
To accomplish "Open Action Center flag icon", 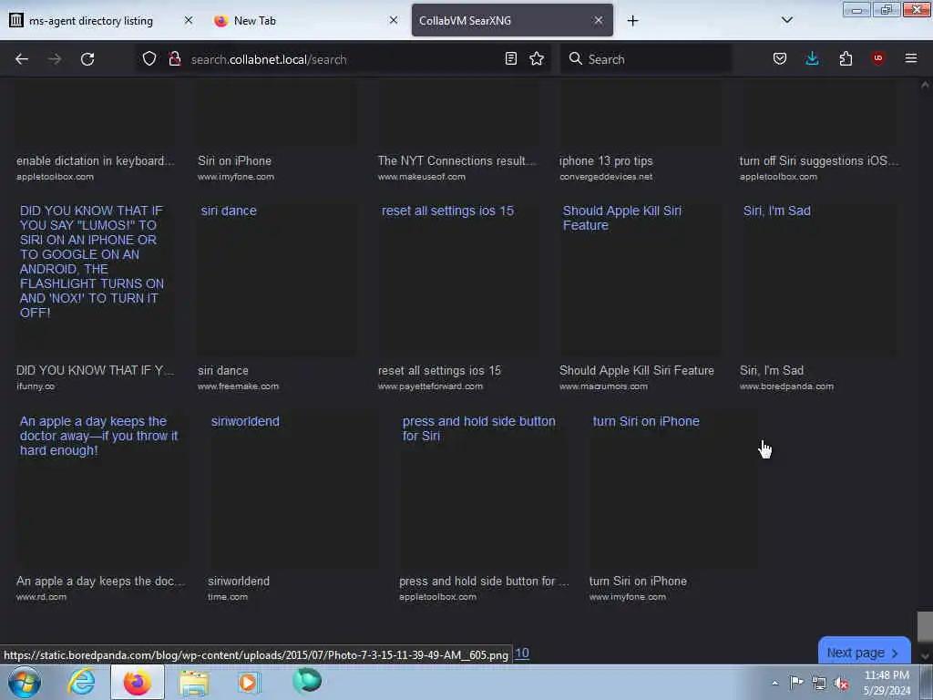I will (796, 683).
